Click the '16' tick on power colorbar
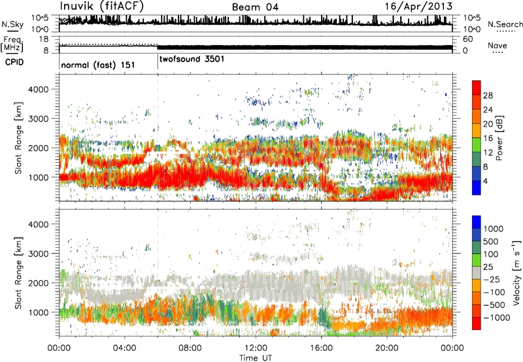The image size is (523, 362). click(488, 139)
